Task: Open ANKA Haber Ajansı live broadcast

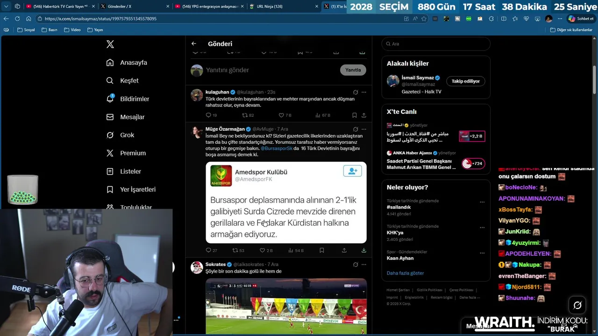Action: [x=435, y=160]
